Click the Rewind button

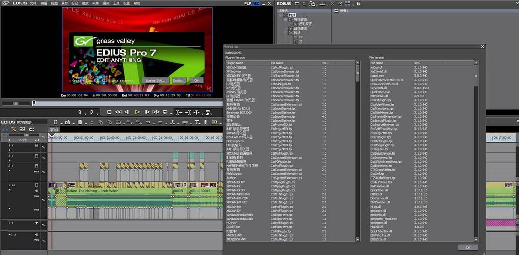pyautogui.click(x=118, y=112)
